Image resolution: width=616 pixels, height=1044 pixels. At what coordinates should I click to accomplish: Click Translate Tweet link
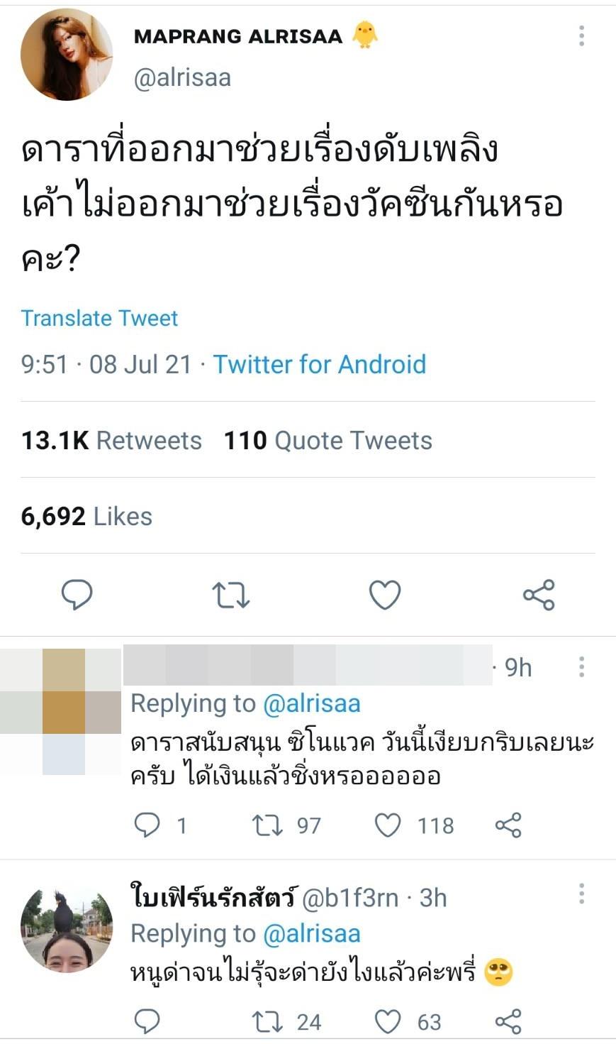(99, 318)
